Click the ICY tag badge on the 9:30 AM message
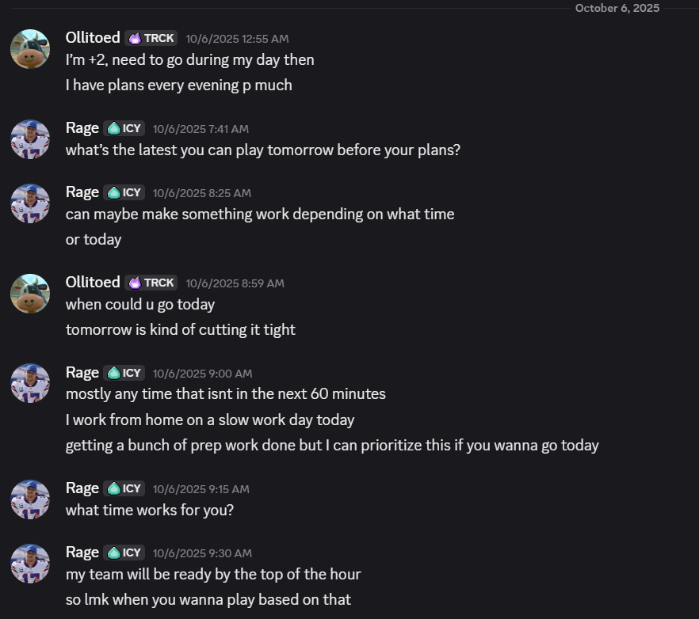 coord(124,553)
